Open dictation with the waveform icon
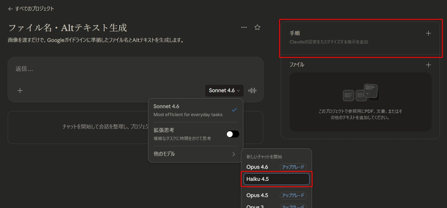This screenshot has height=208, width=447. 252,90
